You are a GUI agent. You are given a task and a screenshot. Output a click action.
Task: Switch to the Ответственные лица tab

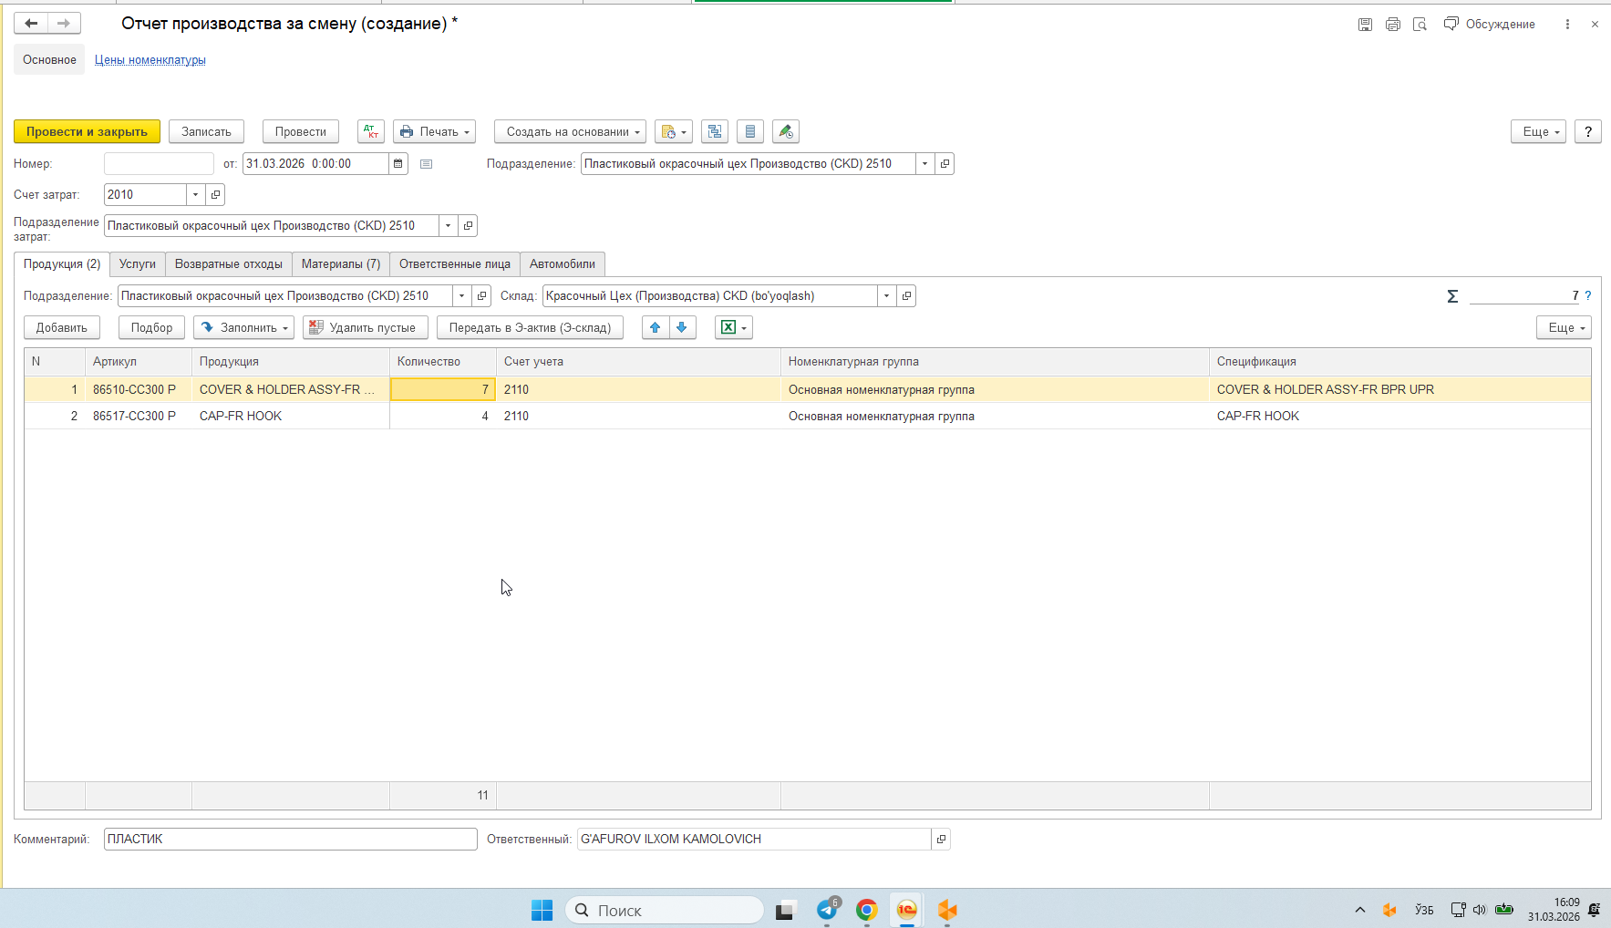[455, 264]
